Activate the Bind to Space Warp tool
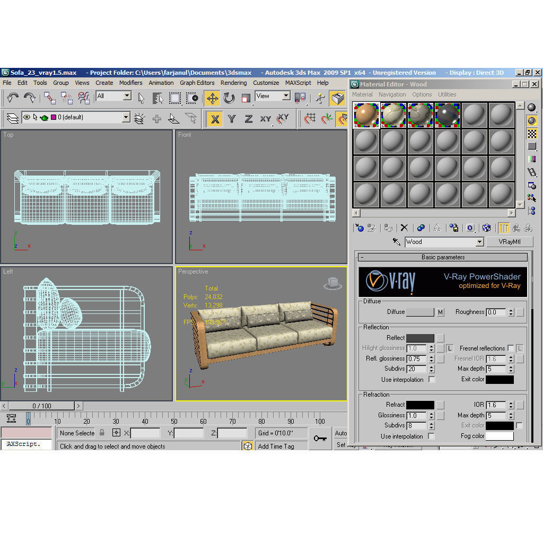The height and width of the screenshot is (543, 543). pos(83,98)
